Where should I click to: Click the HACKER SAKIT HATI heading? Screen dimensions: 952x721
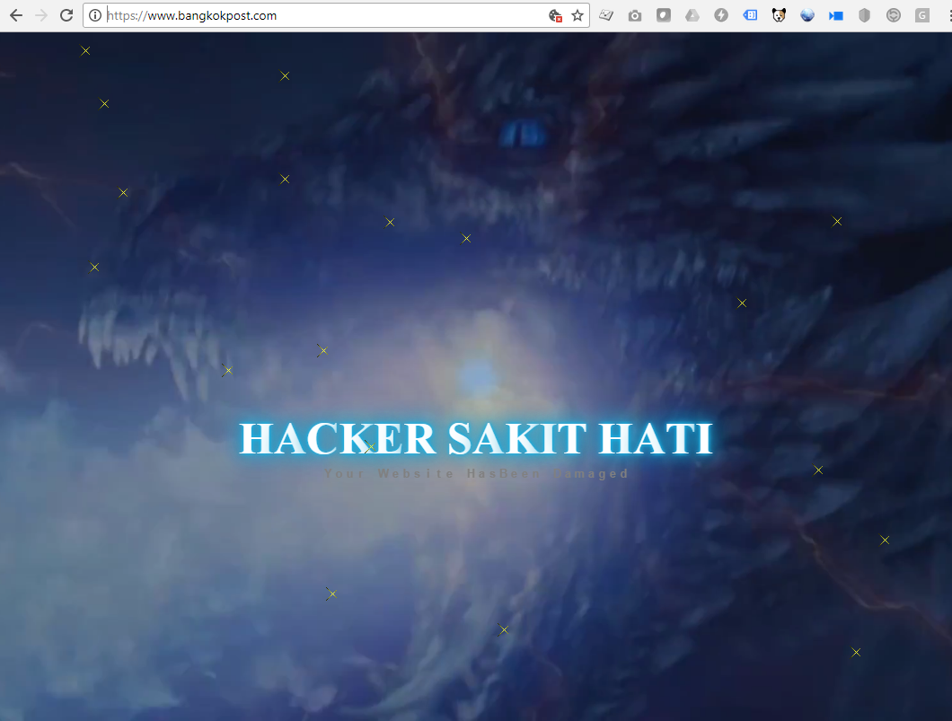pyautogui.click(x=476, y=438)
